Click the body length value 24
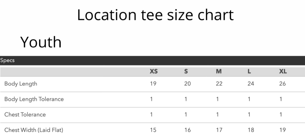The height and width of the screenshot is (139, 305). pos(250,84)
